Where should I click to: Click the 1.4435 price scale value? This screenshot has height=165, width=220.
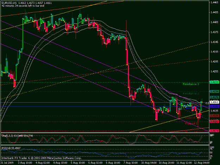pyautogui.click(x=214, y=12)
